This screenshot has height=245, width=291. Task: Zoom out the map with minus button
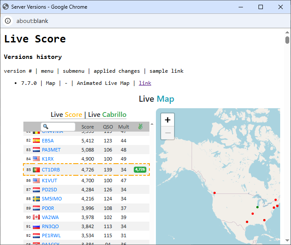168,133
